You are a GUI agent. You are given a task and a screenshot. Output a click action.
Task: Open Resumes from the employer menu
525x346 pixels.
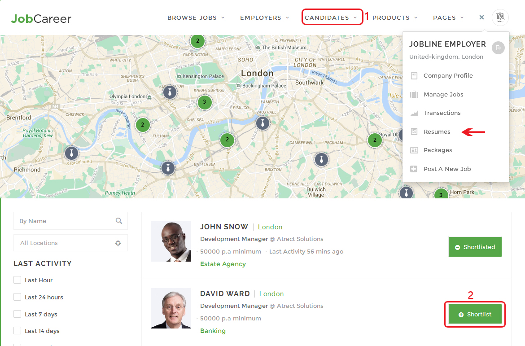[437, 131]
